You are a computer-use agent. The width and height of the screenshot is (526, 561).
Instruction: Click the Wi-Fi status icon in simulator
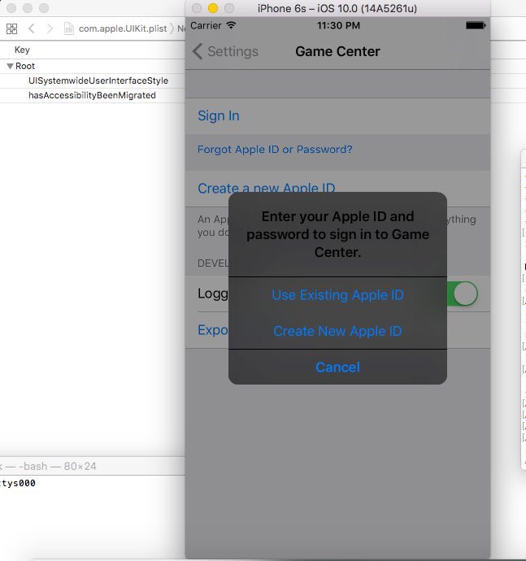[231, 25]
